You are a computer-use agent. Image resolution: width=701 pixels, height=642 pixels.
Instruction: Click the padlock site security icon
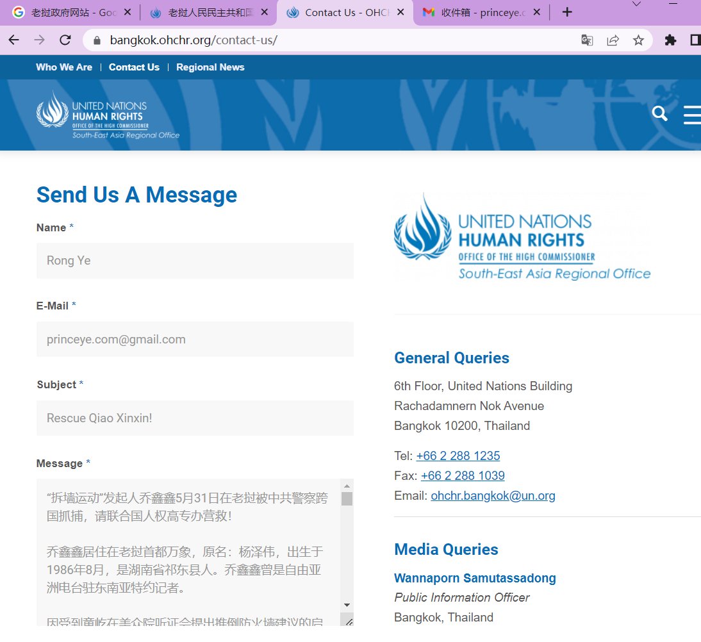97,40
